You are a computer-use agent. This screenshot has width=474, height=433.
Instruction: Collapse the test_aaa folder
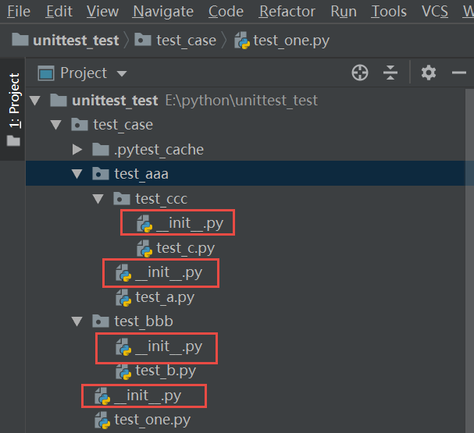pyautogui.click(x=77, y=174)
